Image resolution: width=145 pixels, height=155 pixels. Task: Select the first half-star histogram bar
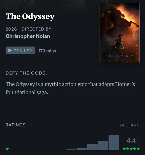point(17,150)
